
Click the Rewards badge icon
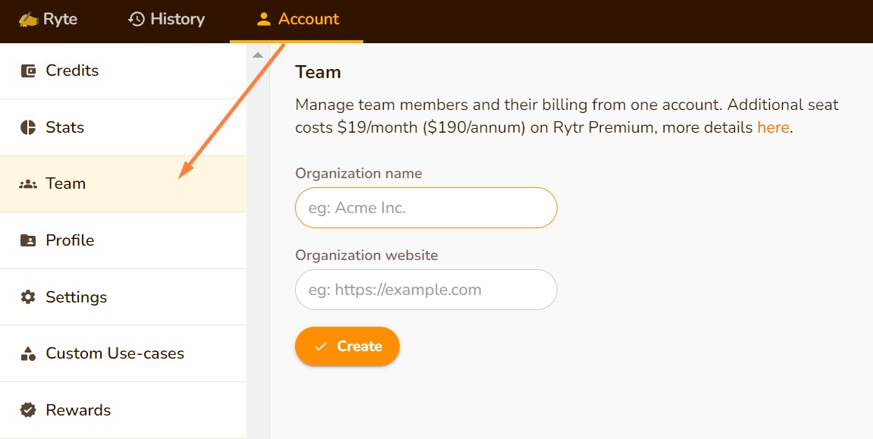pos(28,410)
